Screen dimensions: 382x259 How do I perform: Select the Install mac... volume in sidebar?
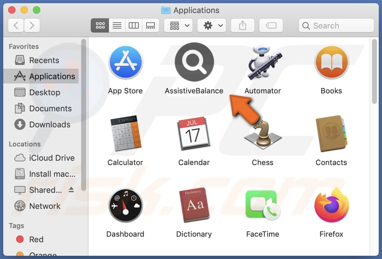pyautogui.click(x=41, y=174)
